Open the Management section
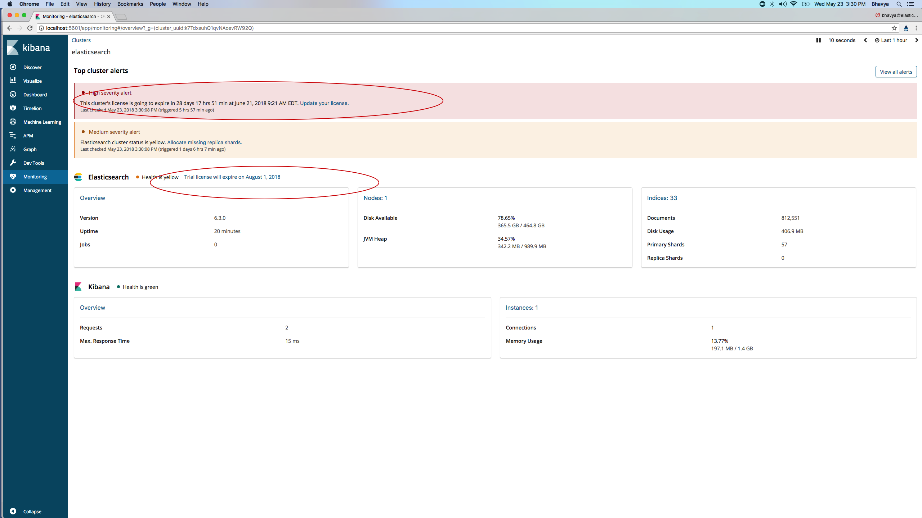The height and width of the screenshot is (518, 922). click(36, 190)
